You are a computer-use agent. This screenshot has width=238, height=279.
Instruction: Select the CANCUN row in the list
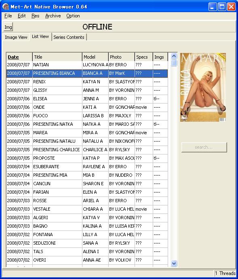click(x=87, y=184)
